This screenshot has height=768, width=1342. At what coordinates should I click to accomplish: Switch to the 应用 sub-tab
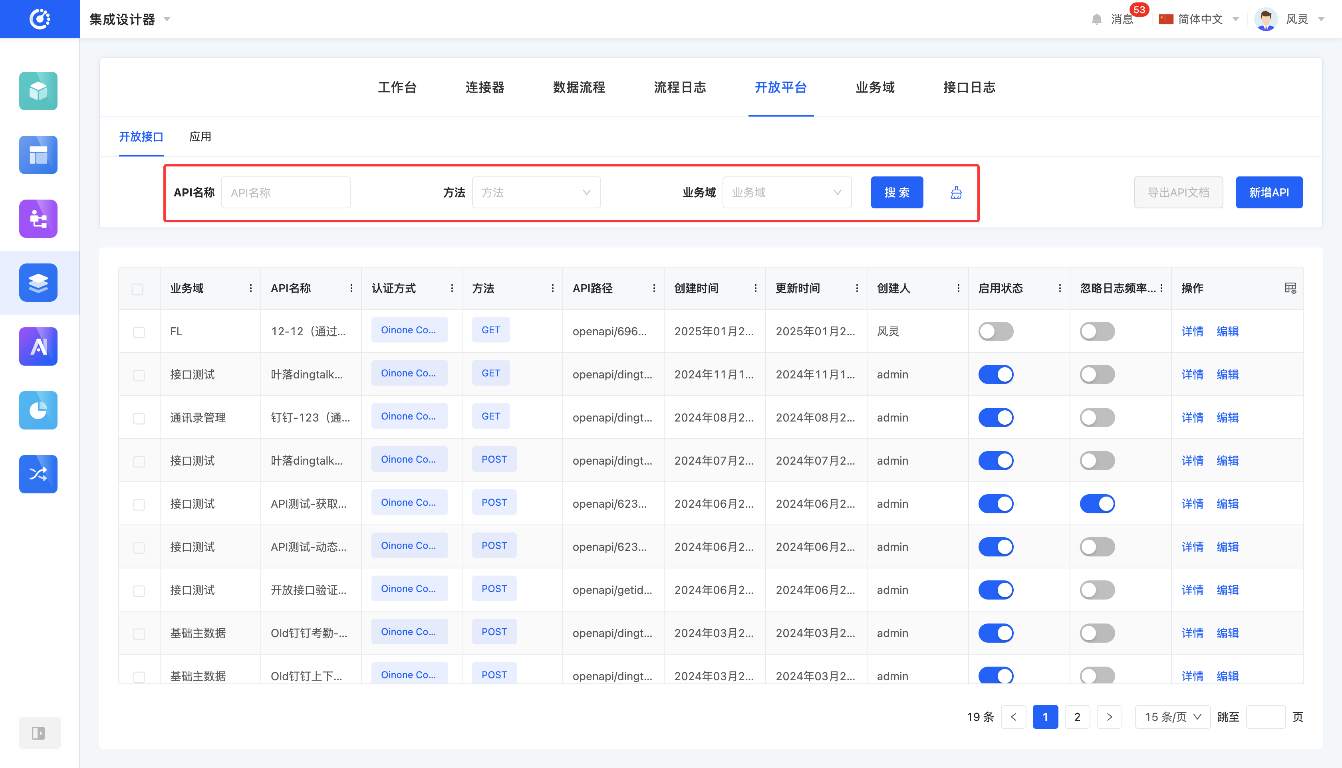pyautogui.click(x=200, y=137)
